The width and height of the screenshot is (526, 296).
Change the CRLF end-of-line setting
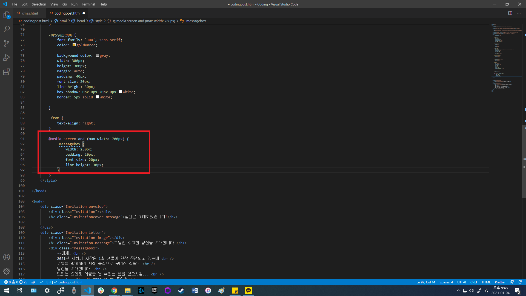click(x=474, y=282)
